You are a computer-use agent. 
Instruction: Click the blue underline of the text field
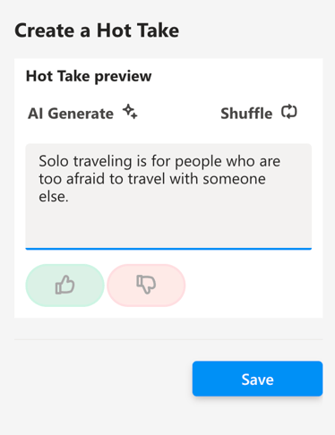tap(168, 249)
